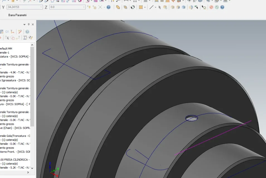The image size is (266, 178).
Task: Open the operations panel options arrow
Action: pos(25,24)
